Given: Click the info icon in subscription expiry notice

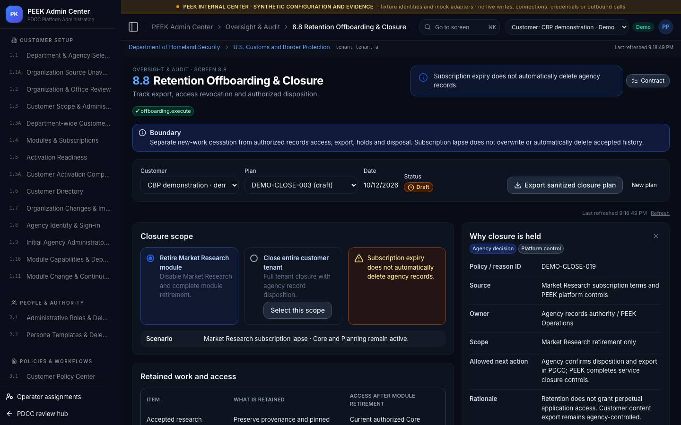Looking at the screenshot, I should click(423, 77).
